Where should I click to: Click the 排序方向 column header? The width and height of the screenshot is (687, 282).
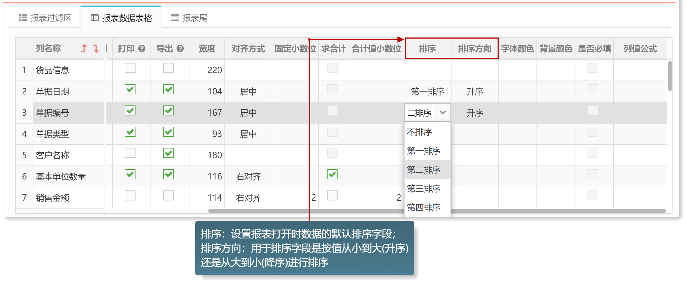pyautogui.click(x=475, y=48)
